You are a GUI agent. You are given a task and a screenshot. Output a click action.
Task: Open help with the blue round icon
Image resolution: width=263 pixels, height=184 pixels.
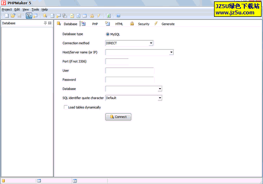coord(118,16)
